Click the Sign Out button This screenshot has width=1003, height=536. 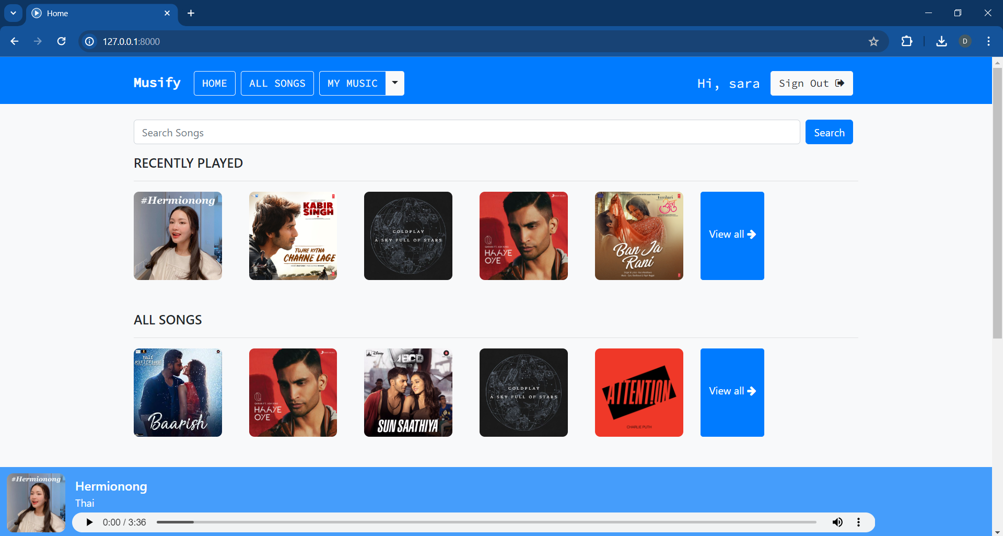(811, 83)
